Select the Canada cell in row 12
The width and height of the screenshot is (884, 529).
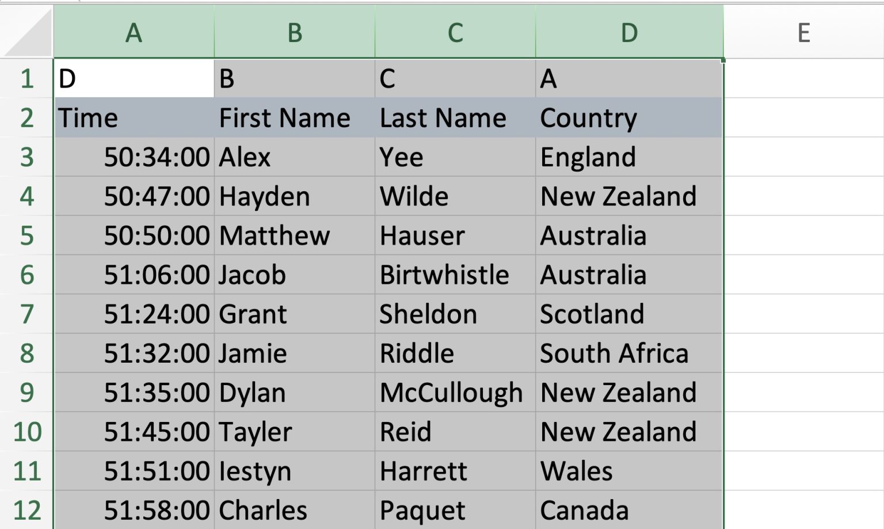(x=628, y=509)
